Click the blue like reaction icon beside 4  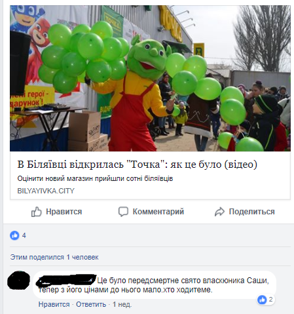click(14, 235)
